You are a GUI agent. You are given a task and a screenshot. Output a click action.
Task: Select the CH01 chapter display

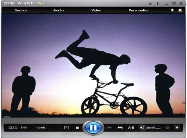42,128
